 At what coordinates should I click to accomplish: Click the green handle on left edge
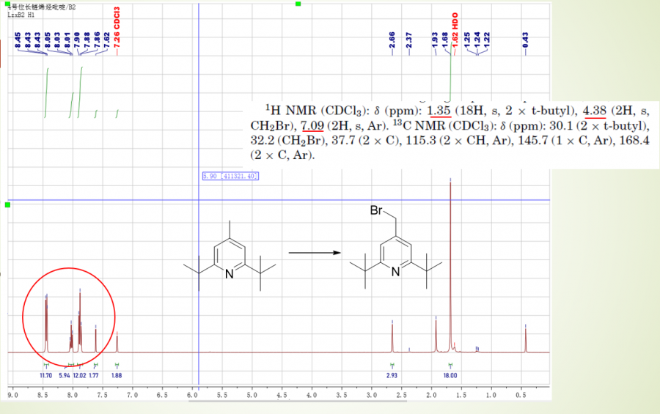pyautogui.click(x=8, y=204)
